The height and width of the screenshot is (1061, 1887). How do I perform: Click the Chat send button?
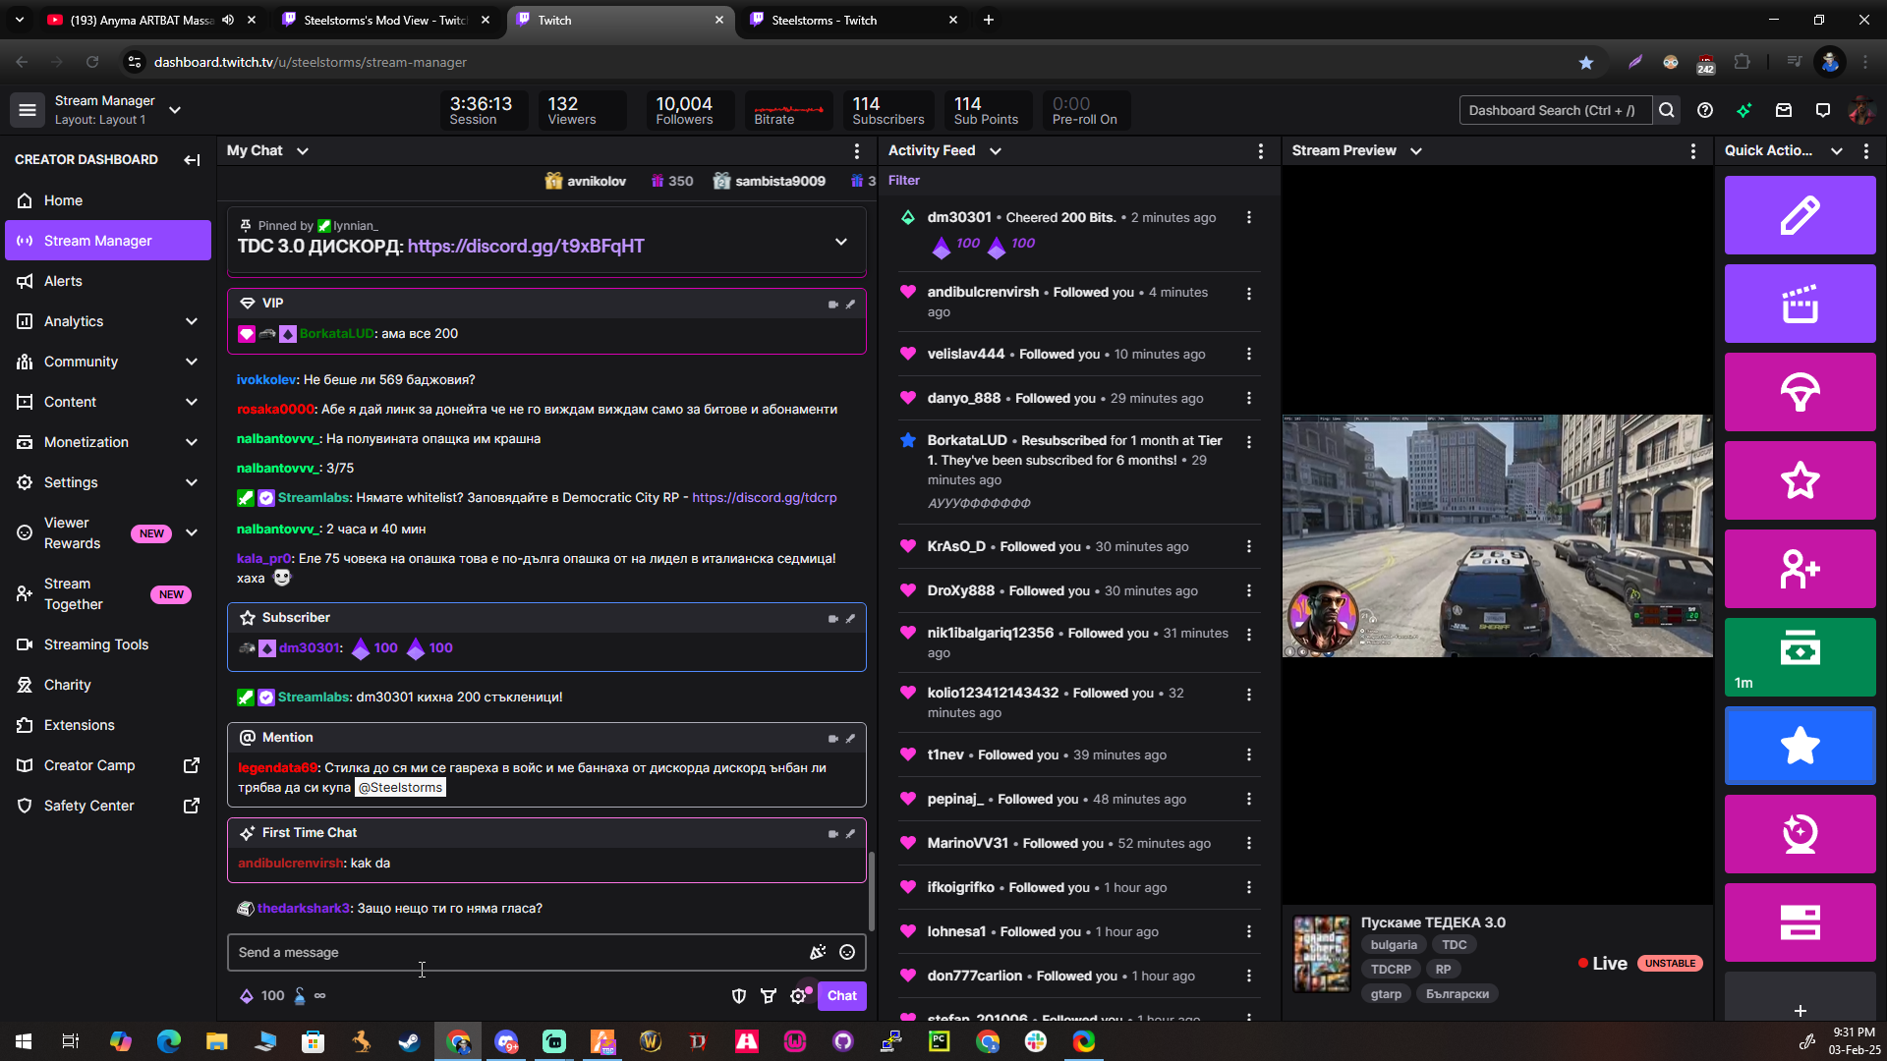coord(841,996)
